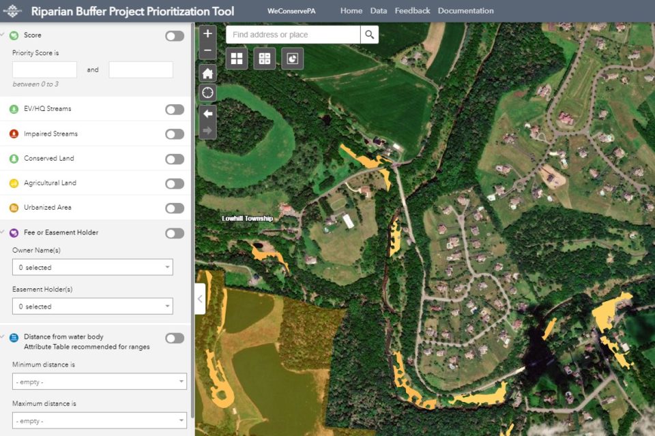655x436 pixels.
Task: Click the EV/HQ Streams icon
Action: coord(14,109)
